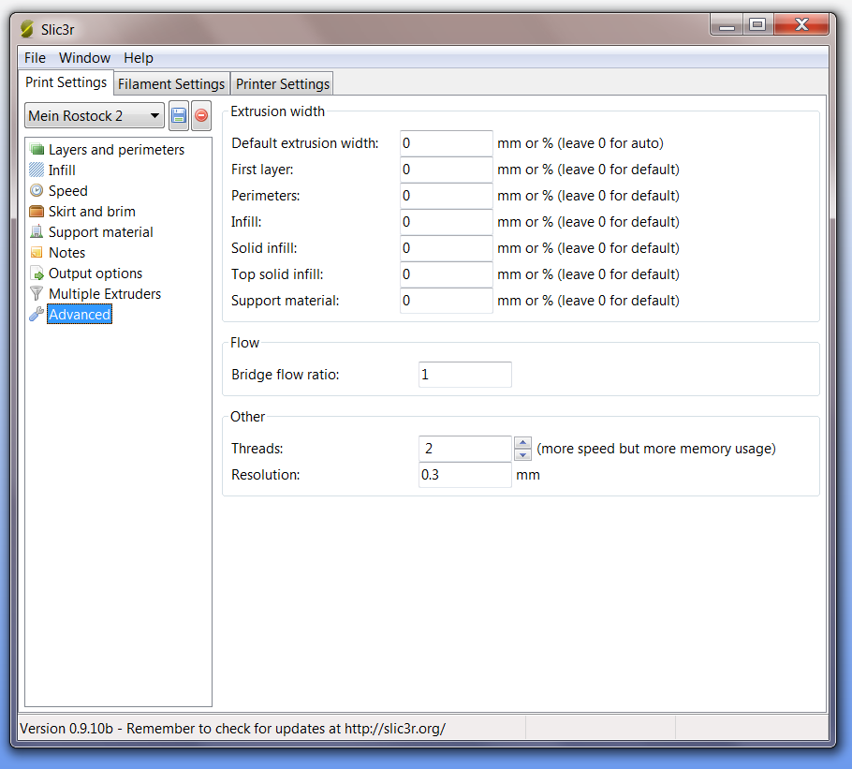Open the File menu
This screenshot has height=769, width=852.
[34, 57]
